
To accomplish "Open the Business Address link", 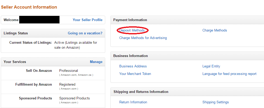I will click(x=133, y=66).
